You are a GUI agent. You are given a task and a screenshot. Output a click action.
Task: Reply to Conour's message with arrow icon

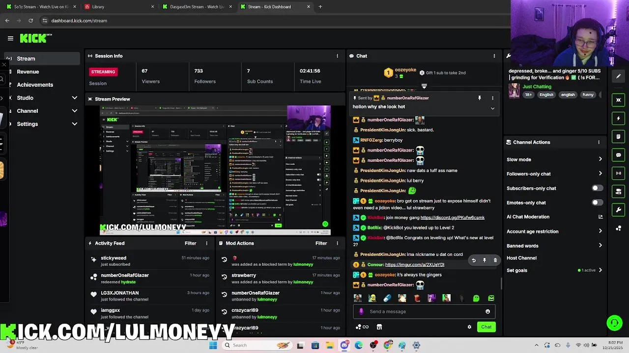[474, 260]
